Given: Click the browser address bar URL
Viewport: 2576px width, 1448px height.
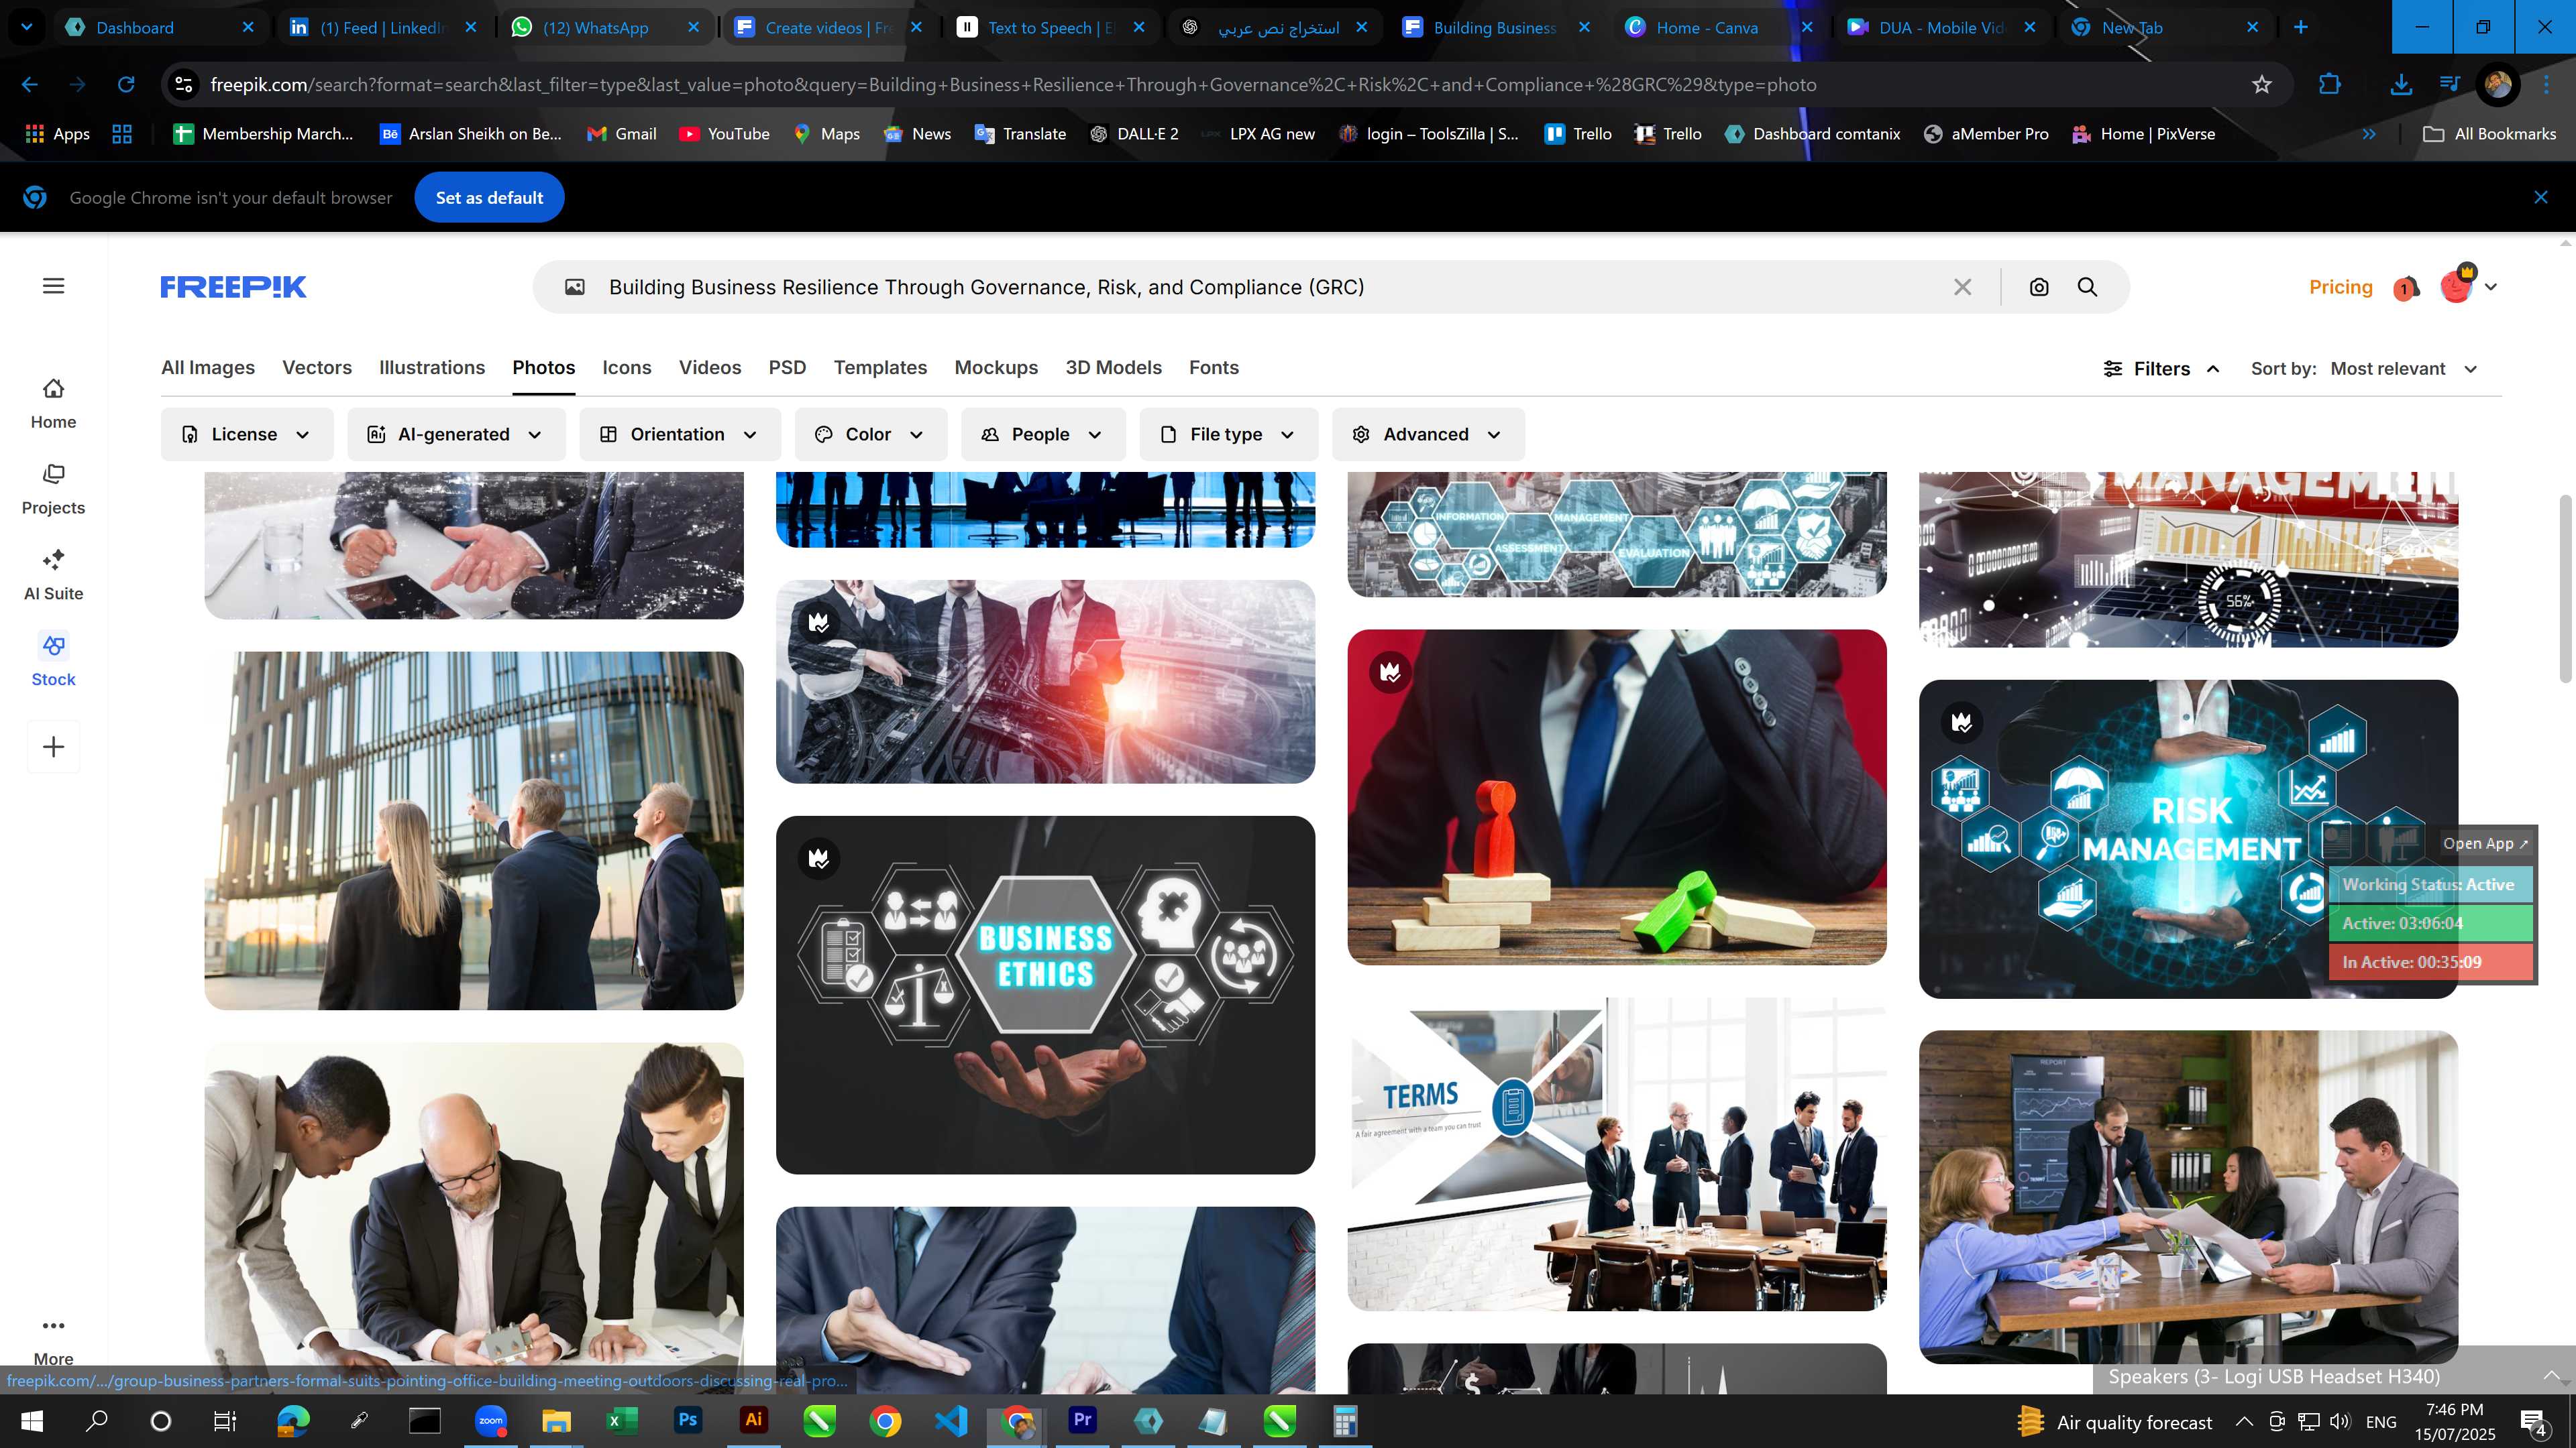Looking at the screenshot, I should click(x=1013, y=85).
